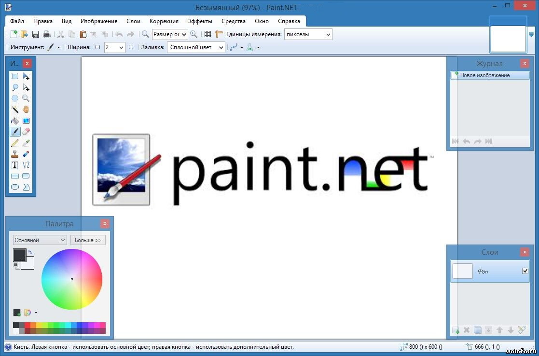
Task: Decrease brush width with minus button
Action: [97, 47]
